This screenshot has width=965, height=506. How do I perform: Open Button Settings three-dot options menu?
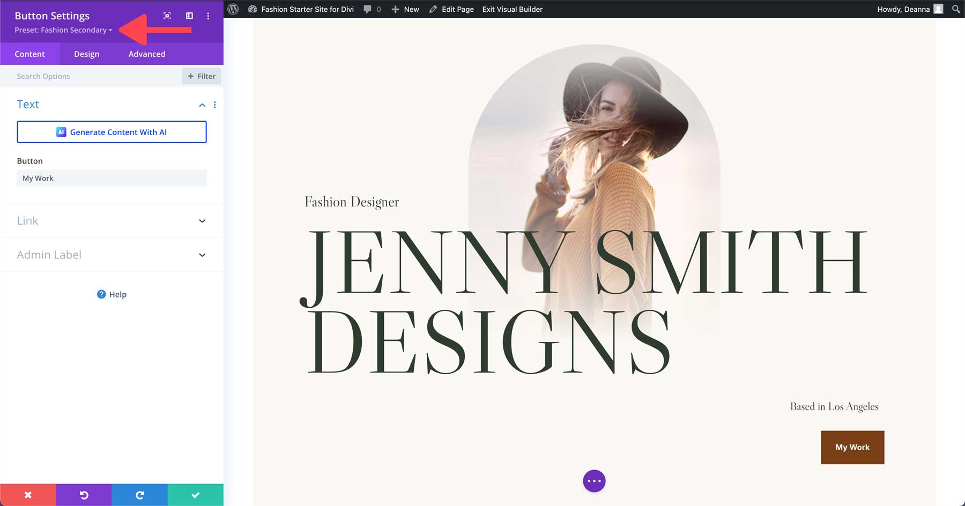click(208, 16)
